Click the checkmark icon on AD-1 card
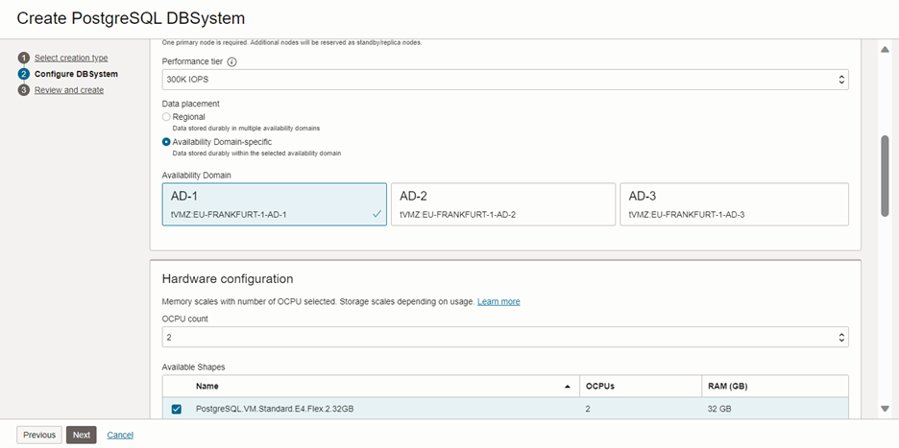 click(x=377, y=214)
